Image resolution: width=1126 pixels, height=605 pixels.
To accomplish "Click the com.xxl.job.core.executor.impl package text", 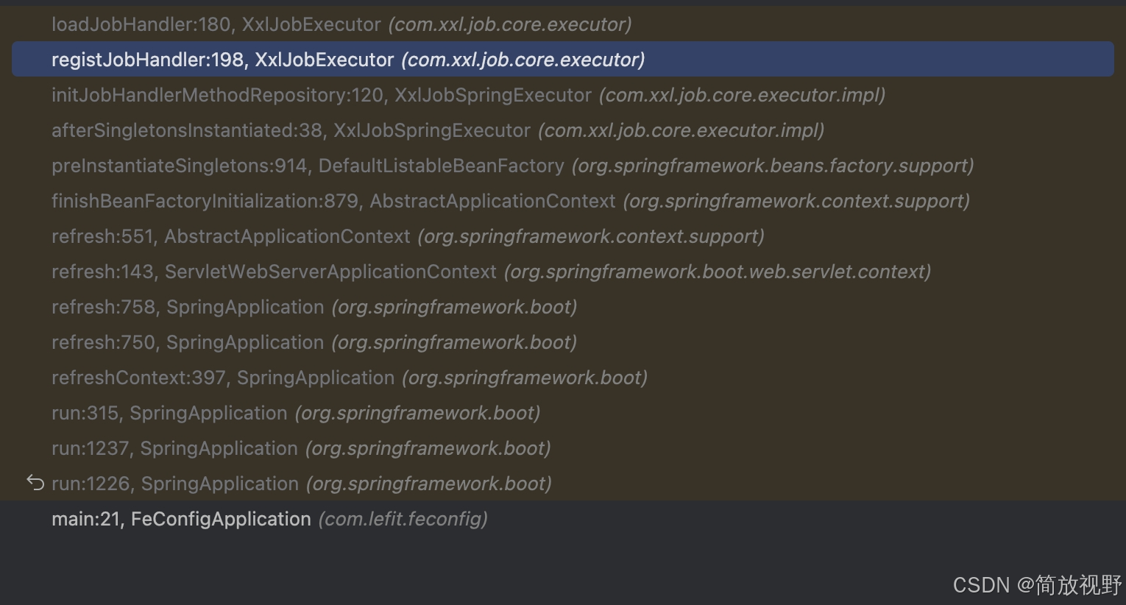I will tap(741, 95).
